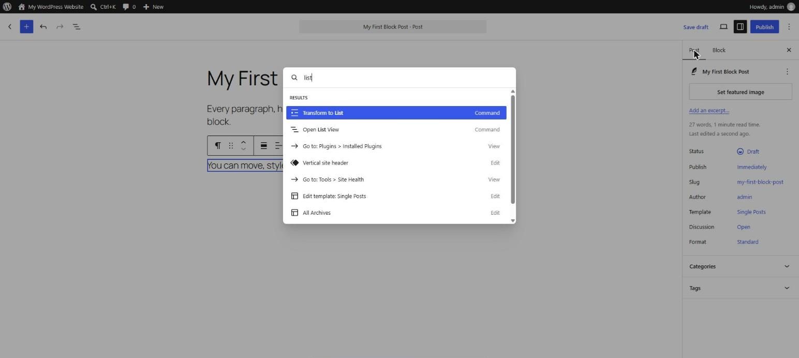Click the 27 words, 1 minute read time text
799x358 pixels.
[724, 125]
